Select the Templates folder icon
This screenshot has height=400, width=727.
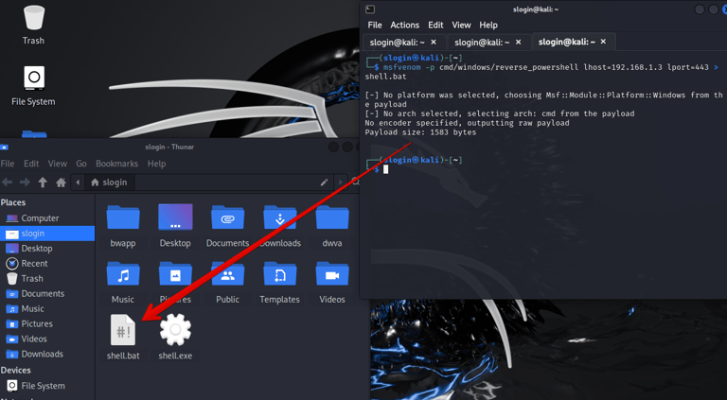point(280,274)
